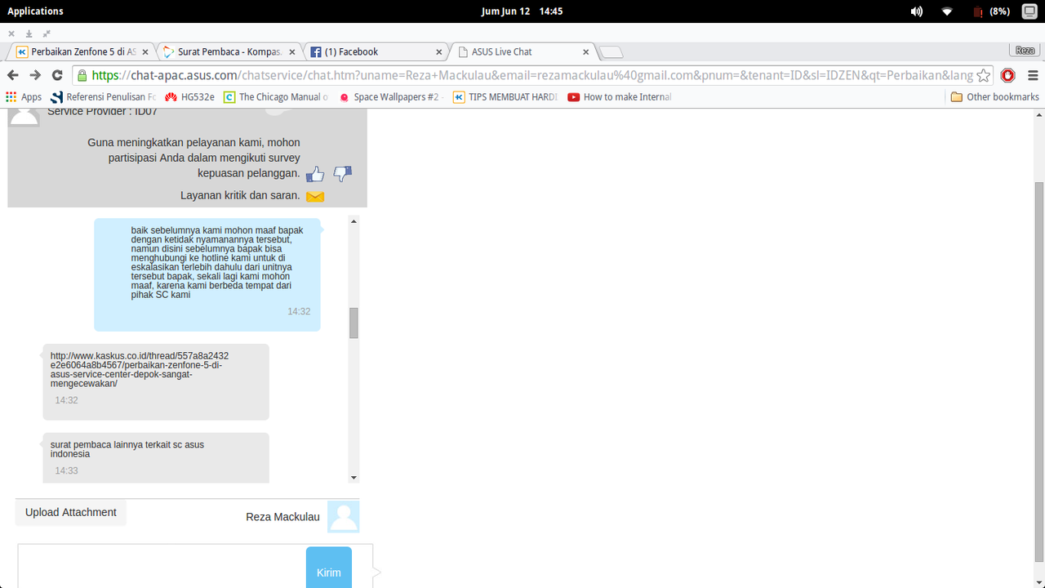Go forward with browser forward arrow

35,75
